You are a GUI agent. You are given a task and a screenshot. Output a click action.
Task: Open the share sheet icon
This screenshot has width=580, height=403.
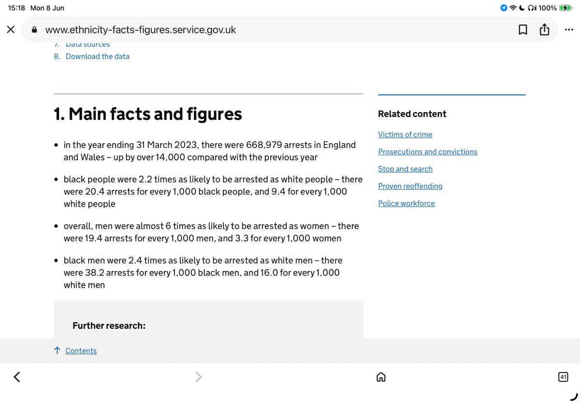pos(544,29)
